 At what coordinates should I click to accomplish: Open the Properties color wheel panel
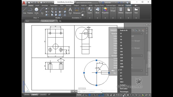pos(105,11)
